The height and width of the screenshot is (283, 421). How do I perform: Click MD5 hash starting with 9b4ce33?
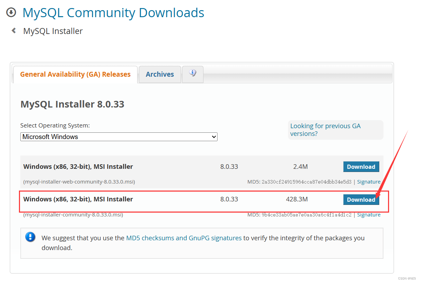point(307,215)
